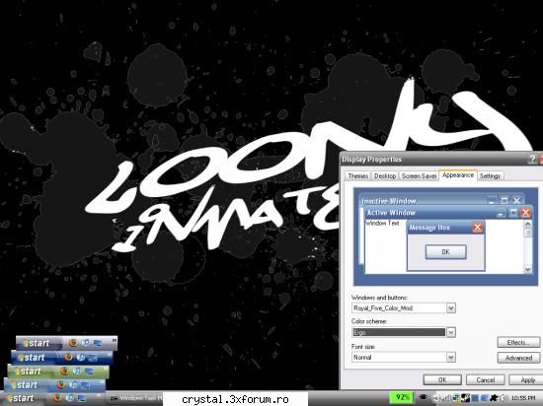Image resolution: width=543 pixels, height=406 pixels.
Task: Expand the Color scheme dropdown arrow
Action: click(450, 332)
